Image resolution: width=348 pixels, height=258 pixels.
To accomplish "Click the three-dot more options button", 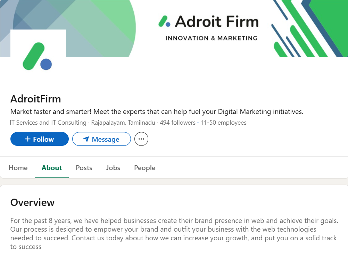I will (x=141, y=139).
